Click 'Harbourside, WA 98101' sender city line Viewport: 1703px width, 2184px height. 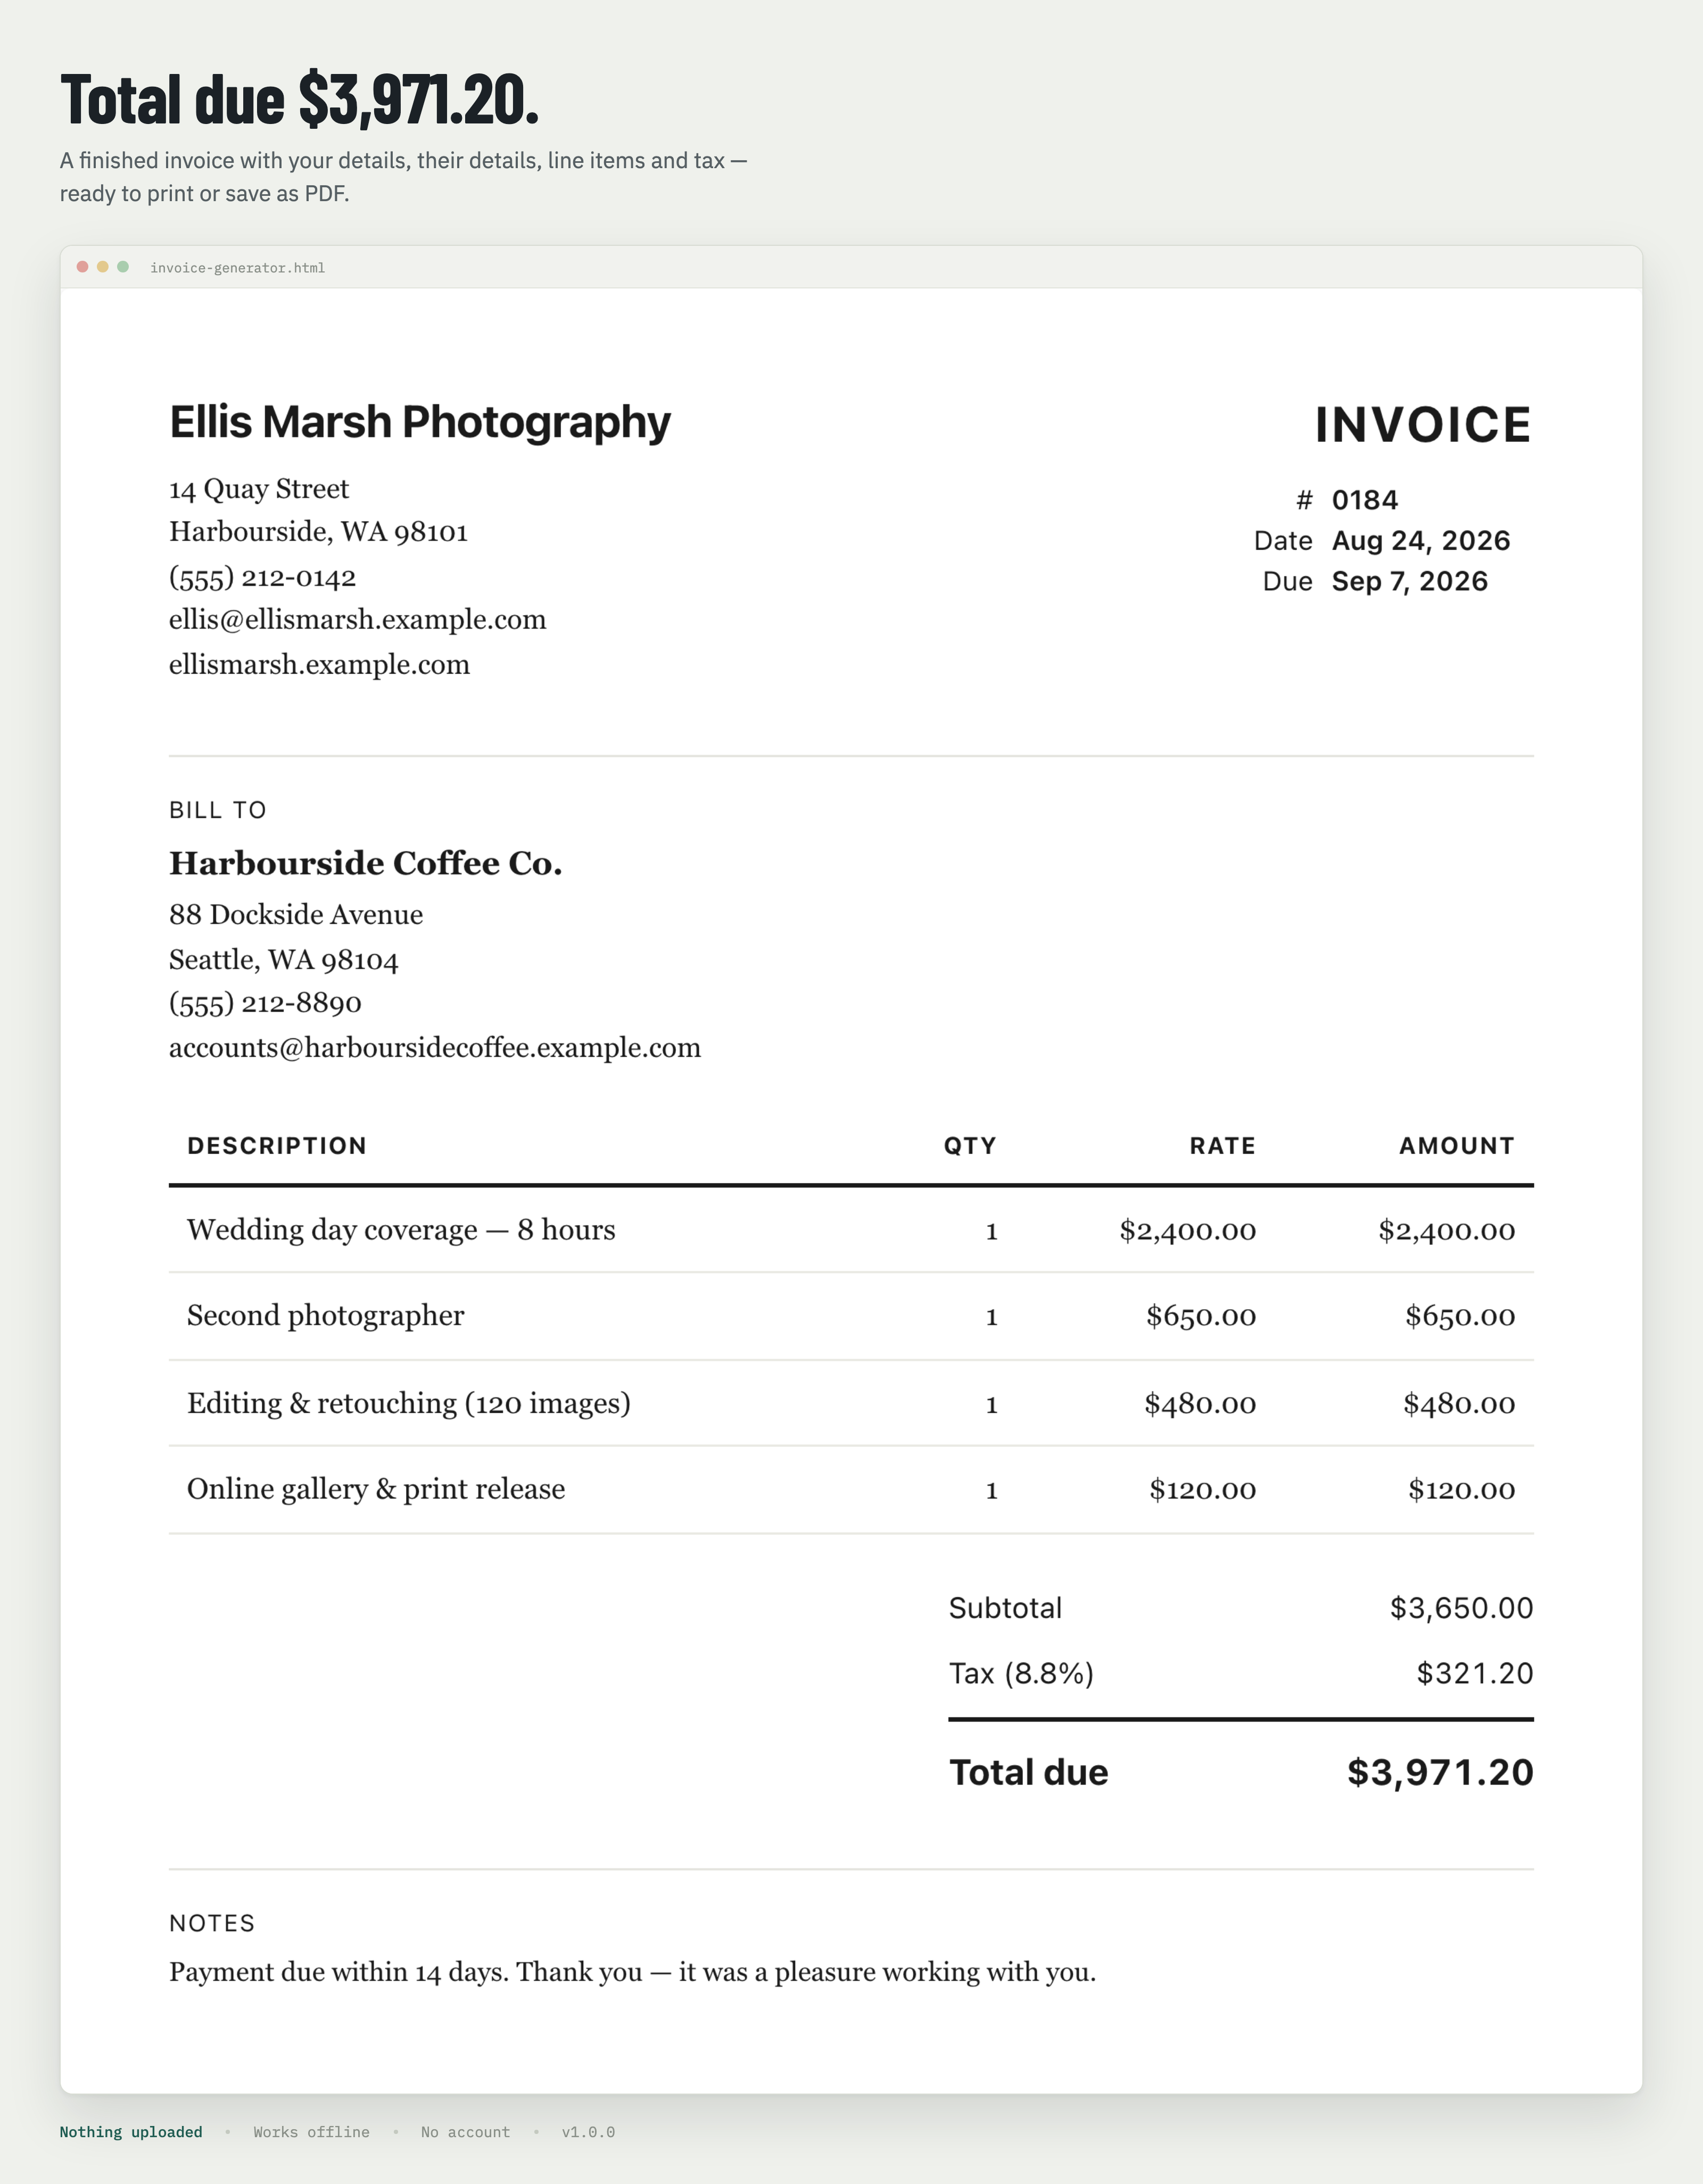[x=318, y=532]
